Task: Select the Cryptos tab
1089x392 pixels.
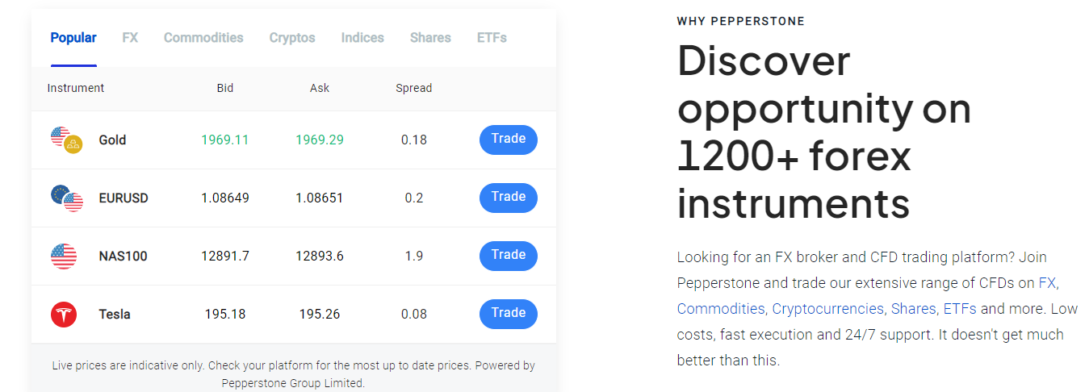Action: click(x=292, y=38)
